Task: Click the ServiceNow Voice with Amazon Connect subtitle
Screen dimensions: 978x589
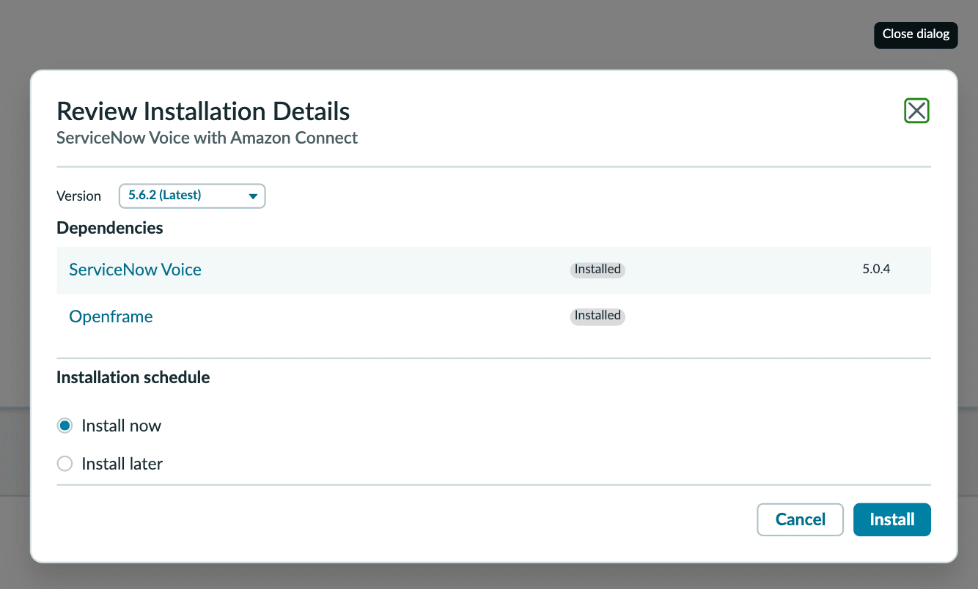Action: pyautogui.click(x=207, y=138)
